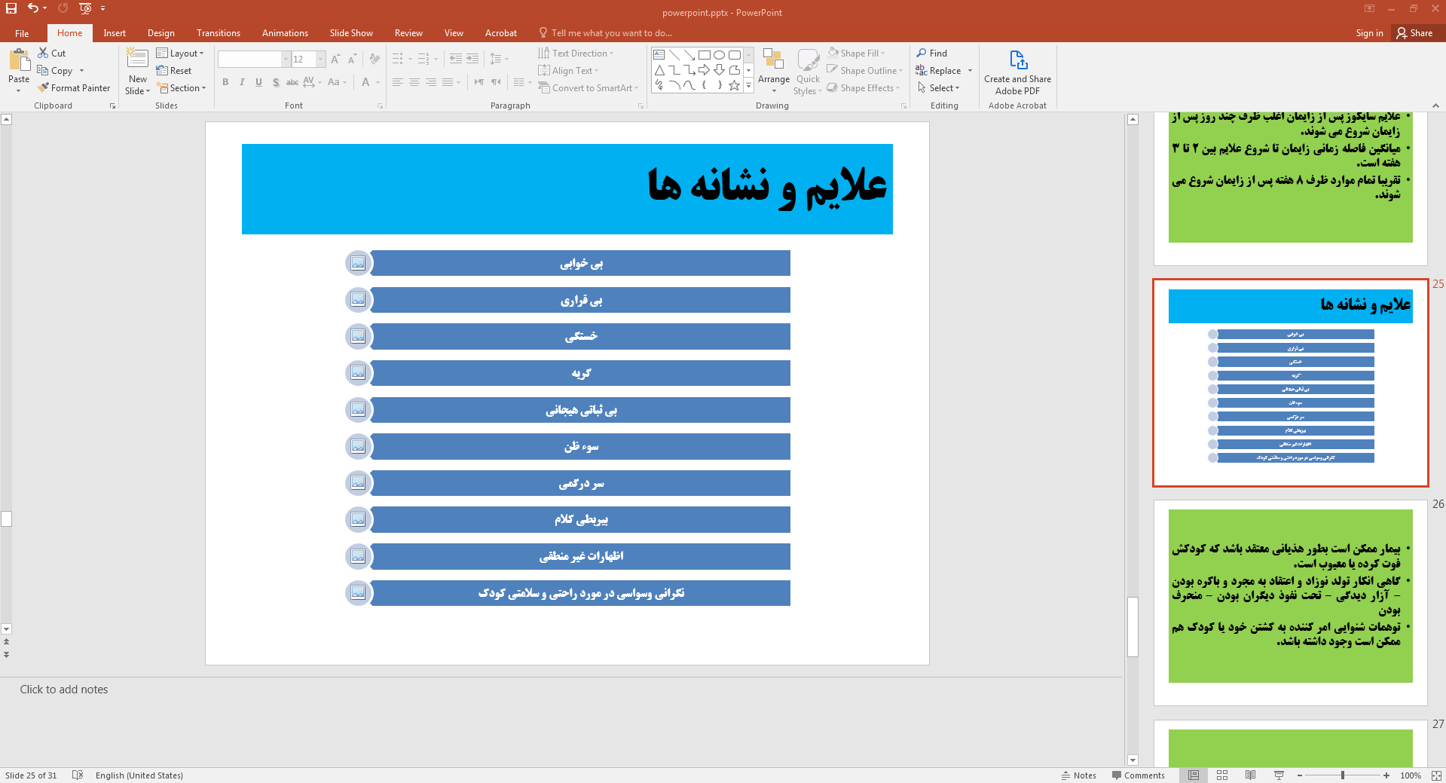Click the zoom out minus button
The image size is (1446, 783).
1300,775
